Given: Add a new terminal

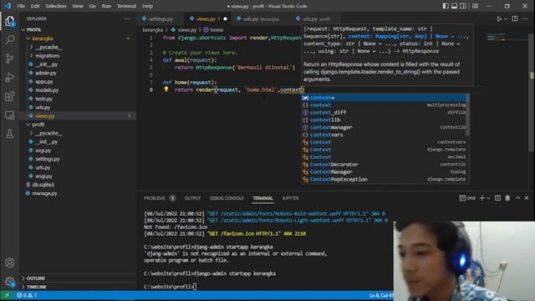Looking at the screenshot, I should pos(481,198).
